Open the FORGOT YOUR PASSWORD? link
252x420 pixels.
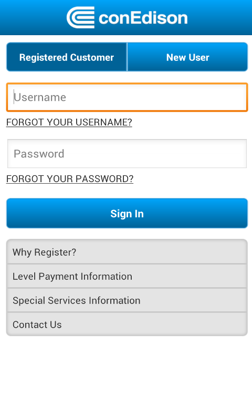pyautogui.click(x=70, y=178)
